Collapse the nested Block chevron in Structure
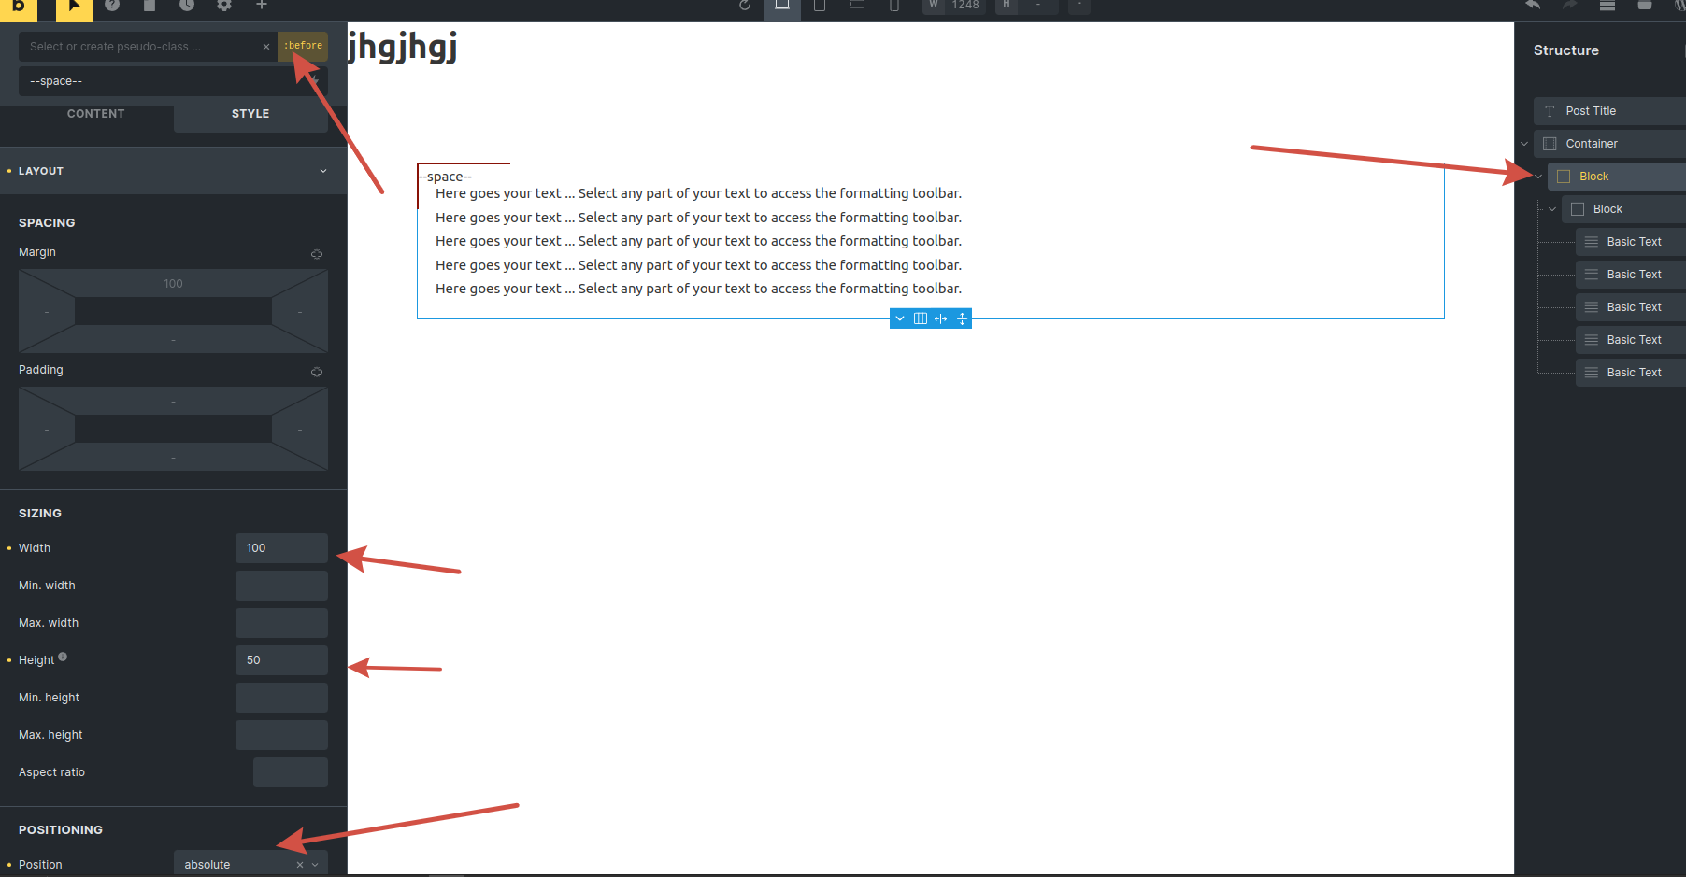This screenshot has width=1686, height=877. click(x=1552, y=209)
